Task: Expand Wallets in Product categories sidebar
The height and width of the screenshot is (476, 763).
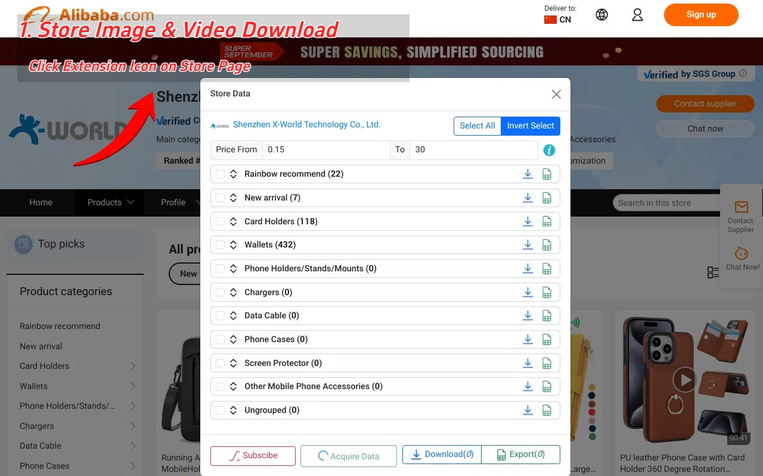Action: (x=133, y=386)
